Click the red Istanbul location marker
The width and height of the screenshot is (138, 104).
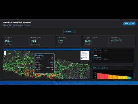(44, 75)
